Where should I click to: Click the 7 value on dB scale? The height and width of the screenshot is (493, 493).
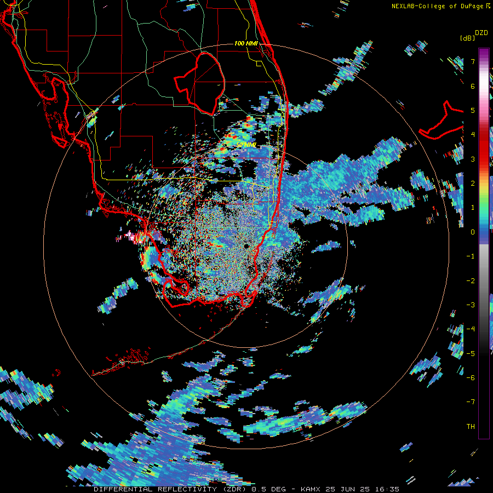473,61
